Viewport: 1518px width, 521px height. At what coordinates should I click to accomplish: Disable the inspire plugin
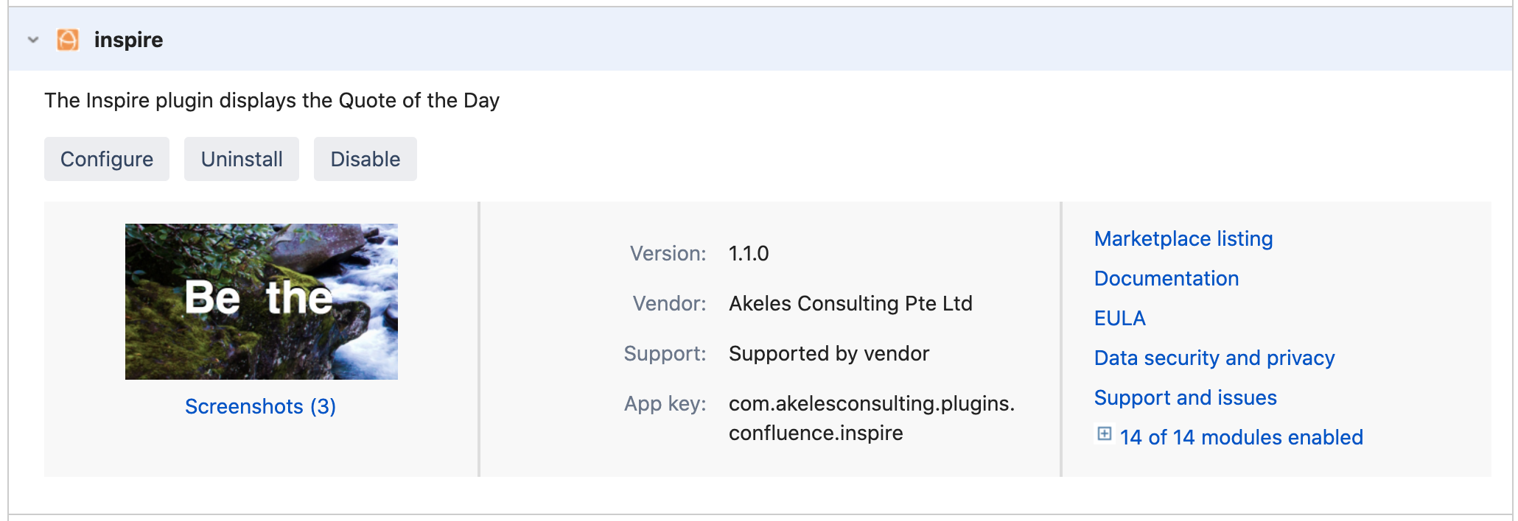[365, 158]
